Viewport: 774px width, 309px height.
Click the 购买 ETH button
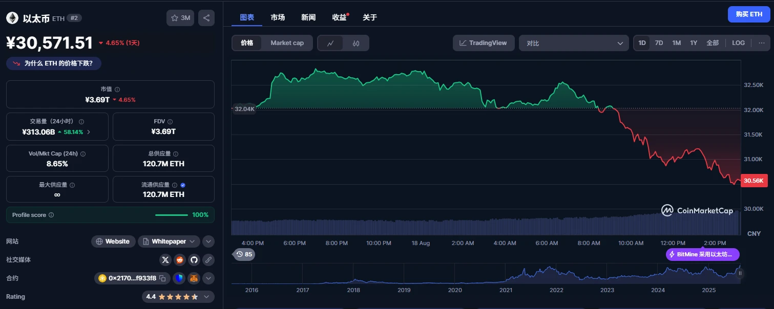749,14
